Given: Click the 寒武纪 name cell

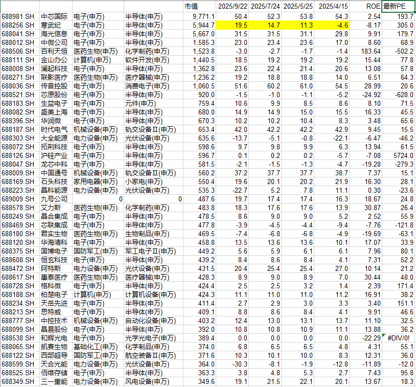Looking at the screenshot, I should 56,25.
